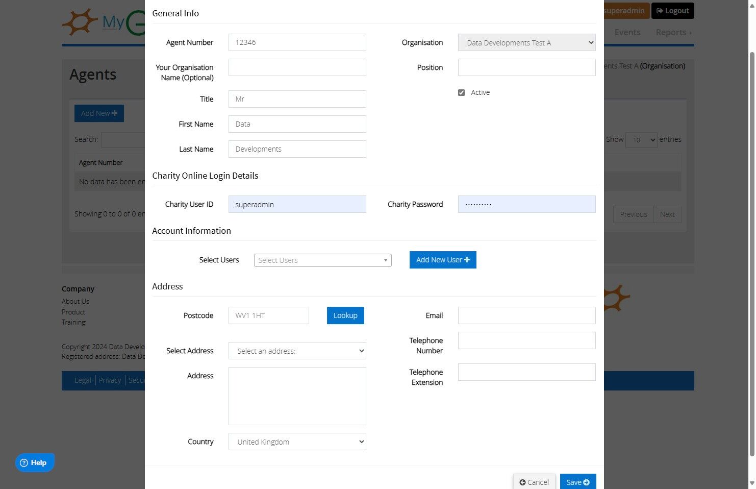The image size is (756, 489).
Task: Open the Country dropdown
Action: tap(297, 442)
